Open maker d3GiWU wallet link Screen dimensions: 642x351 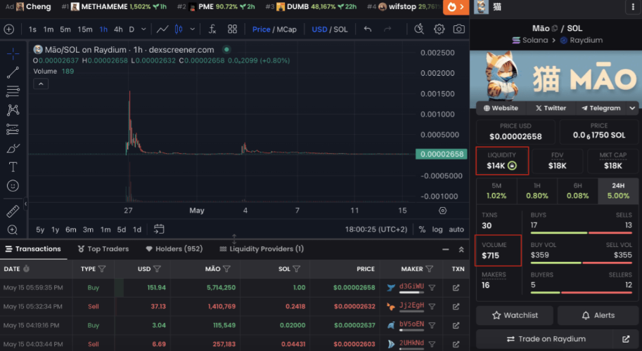click(411, 286)
